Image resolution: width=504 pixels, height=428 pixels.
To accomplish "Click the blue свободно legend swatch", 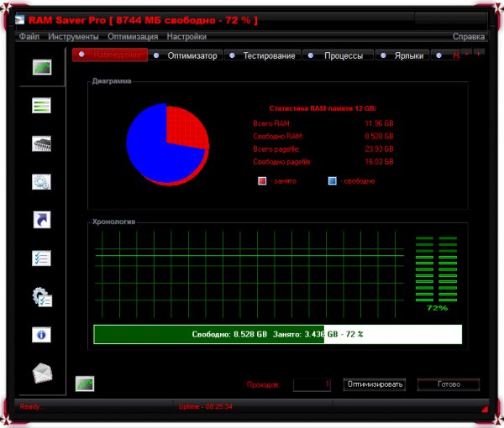I will pos(333,180).
